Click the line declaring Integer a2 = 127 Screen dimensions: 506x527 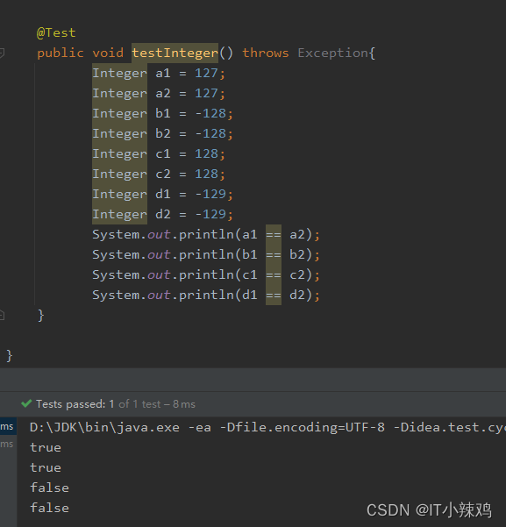pyautogui.click(x=159, y=94)
